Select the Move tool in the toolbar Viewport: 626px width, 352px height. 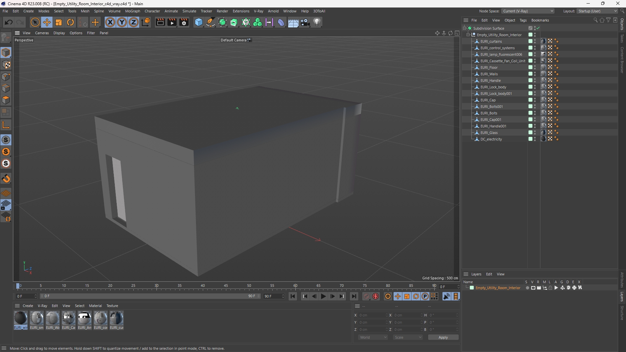[x=47, y=22]
